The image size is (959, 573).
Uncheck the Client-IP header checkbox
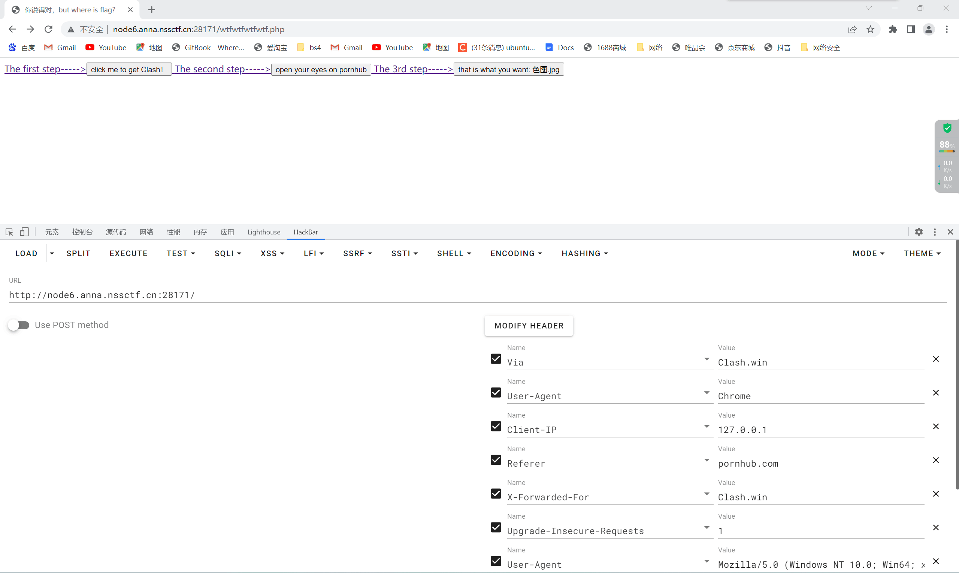tap(496, 426)
